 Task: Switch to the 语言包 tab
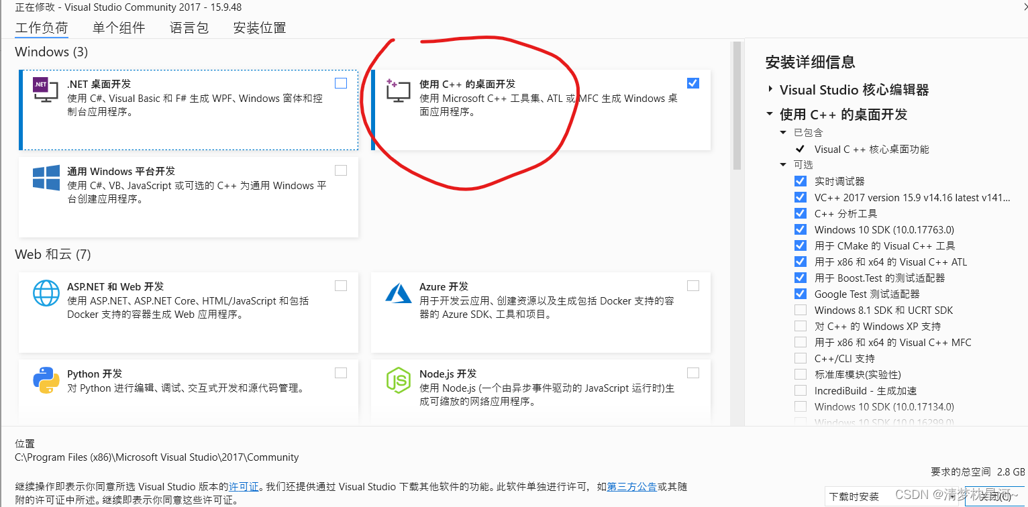click(189, 27)
